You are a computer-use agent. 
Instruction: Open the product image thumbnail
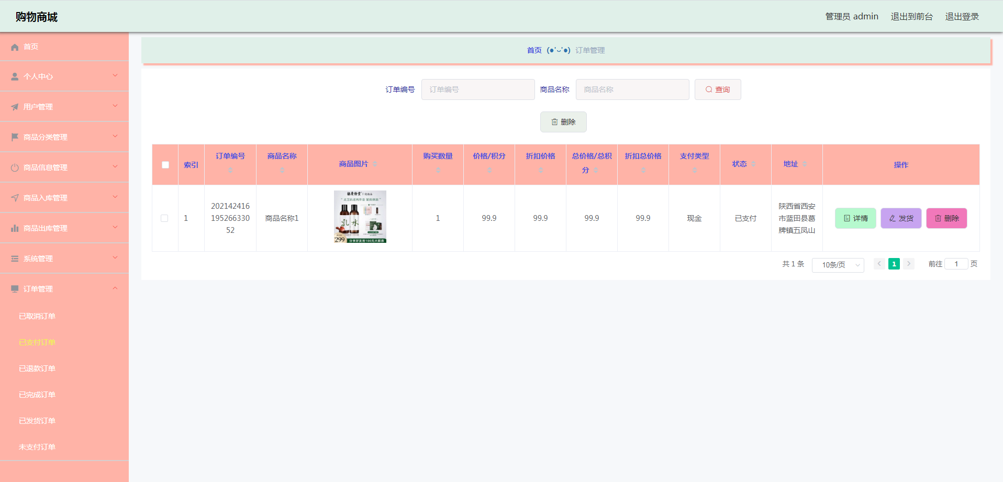pyautogui.click(x=360, y=217)
